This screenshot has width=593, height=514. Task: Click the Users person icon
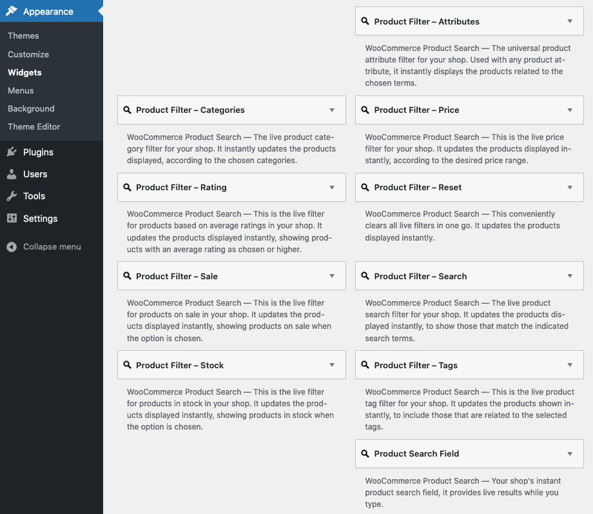click(12, 174)
